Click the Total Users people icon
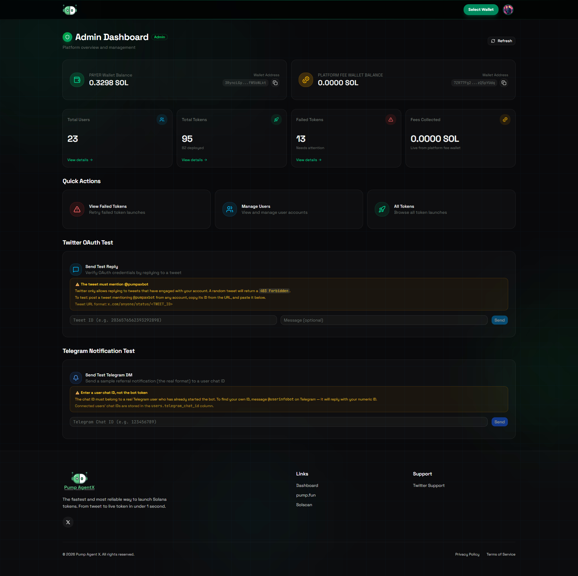The width and height of the screenshot is (578, 576). tap(162, 120)
